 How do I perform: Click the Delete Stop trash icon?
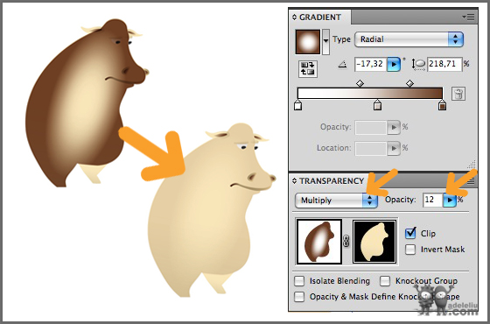[x=458, y=94]
